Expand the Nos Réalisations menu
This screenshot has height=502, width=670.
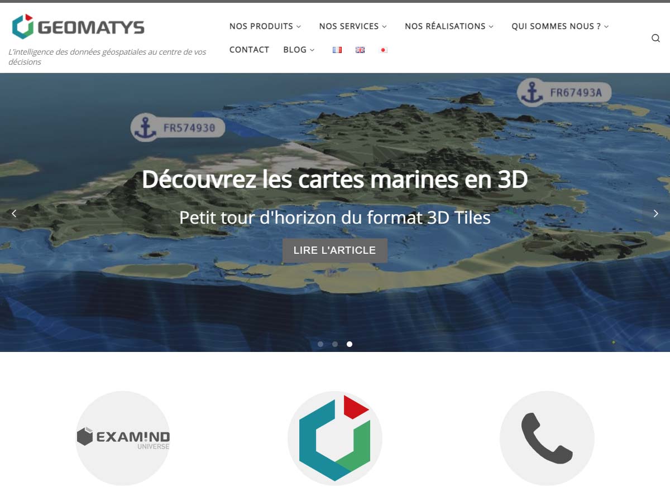pos(449,26)
